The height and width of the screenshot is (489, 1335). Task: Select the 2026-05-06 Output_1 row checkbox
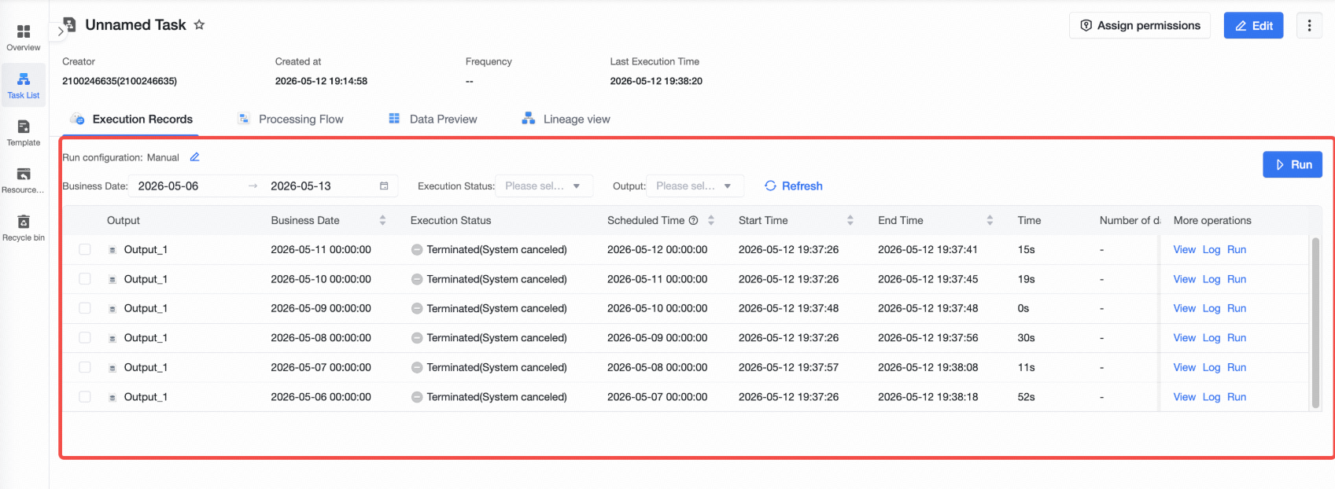pyautogui.click(x=85, y=397)
